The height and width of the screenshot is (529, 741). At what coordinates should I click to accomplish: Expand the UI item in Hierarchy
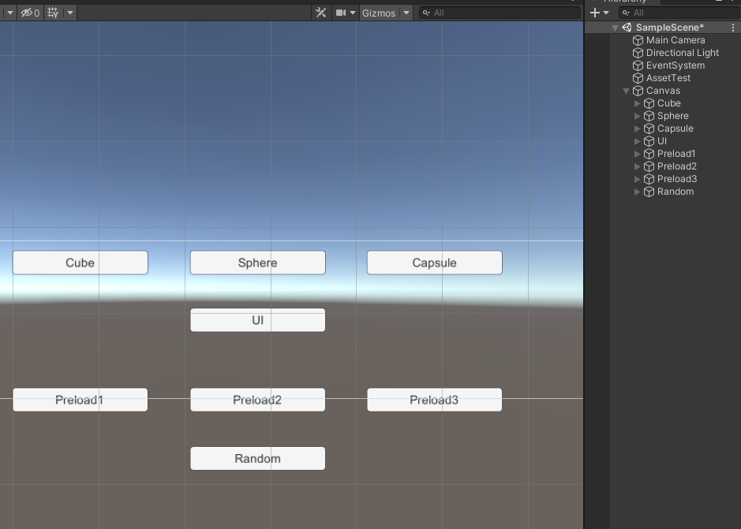[637, 141]
